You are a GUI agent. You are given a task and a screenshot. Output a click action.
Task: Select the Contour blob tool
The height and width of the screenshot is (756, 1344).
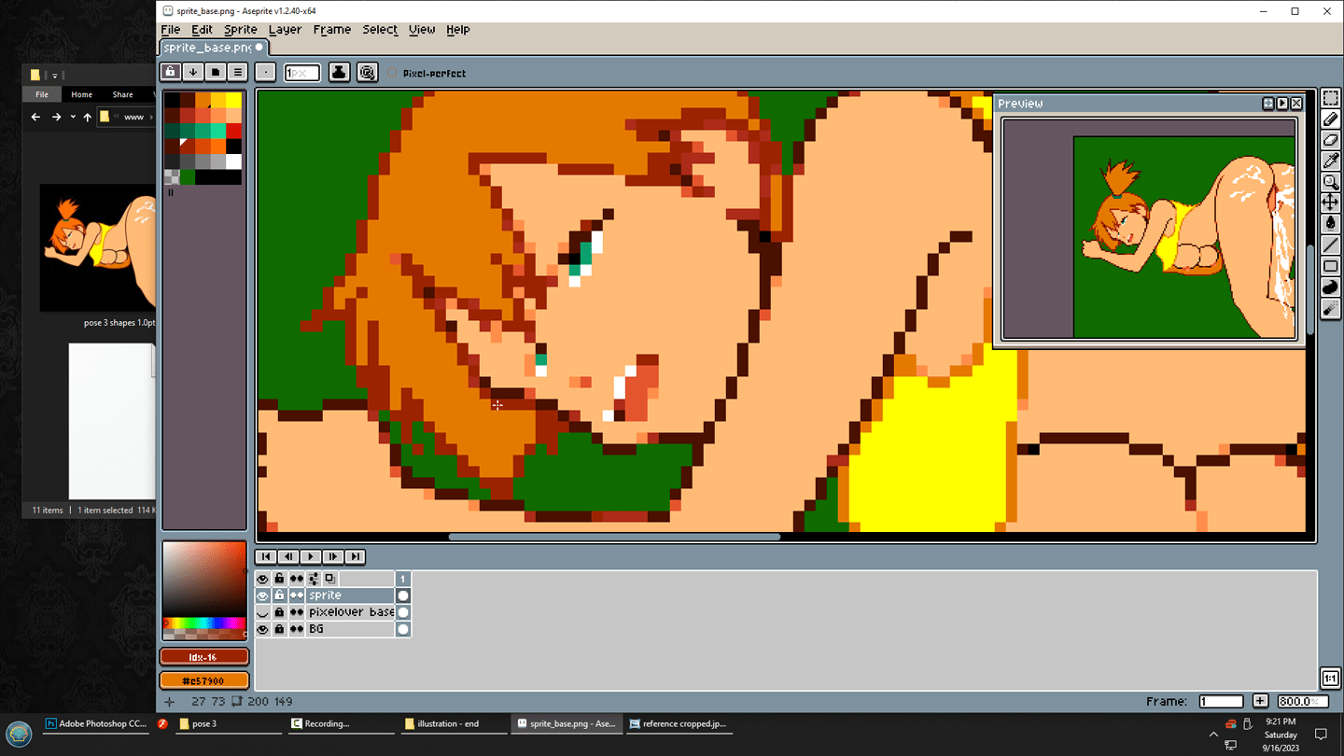coord(1331,287)
